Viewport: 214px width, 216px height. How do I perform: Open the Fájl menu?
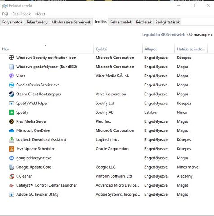tap(5, 14)
